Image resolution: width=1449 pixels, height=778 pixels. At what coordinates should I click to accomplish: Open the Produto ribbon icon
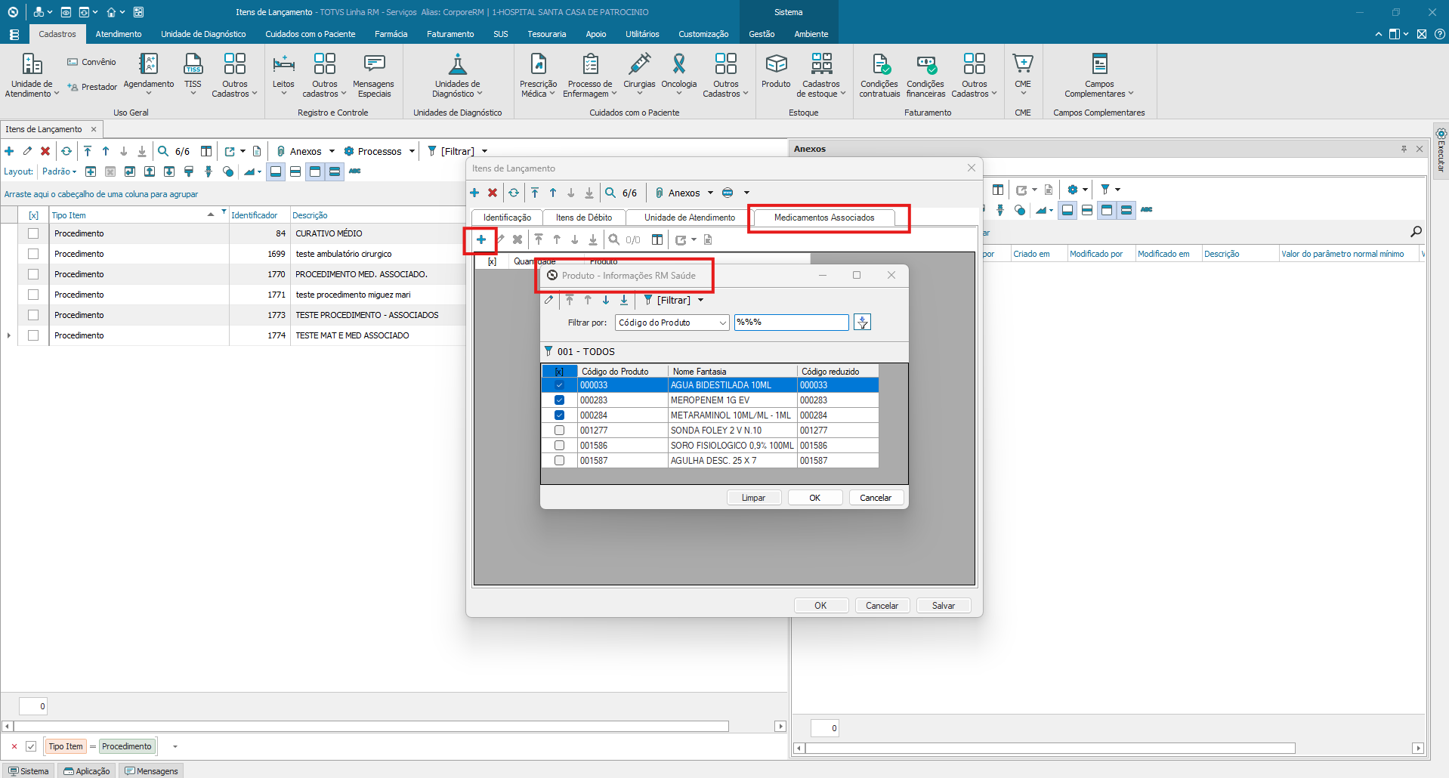tap(776, 71)
